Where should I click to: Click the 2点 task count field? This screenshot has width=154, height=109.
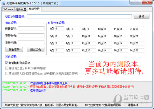[x=60, y=36]
